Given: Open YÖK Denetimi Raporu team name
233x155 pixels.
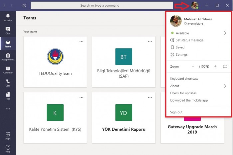Looking at the screenshot, I should coord(123,129).
